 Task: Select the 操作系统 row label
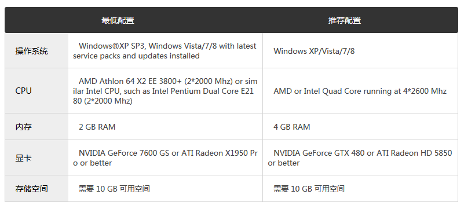click(31, 51)
